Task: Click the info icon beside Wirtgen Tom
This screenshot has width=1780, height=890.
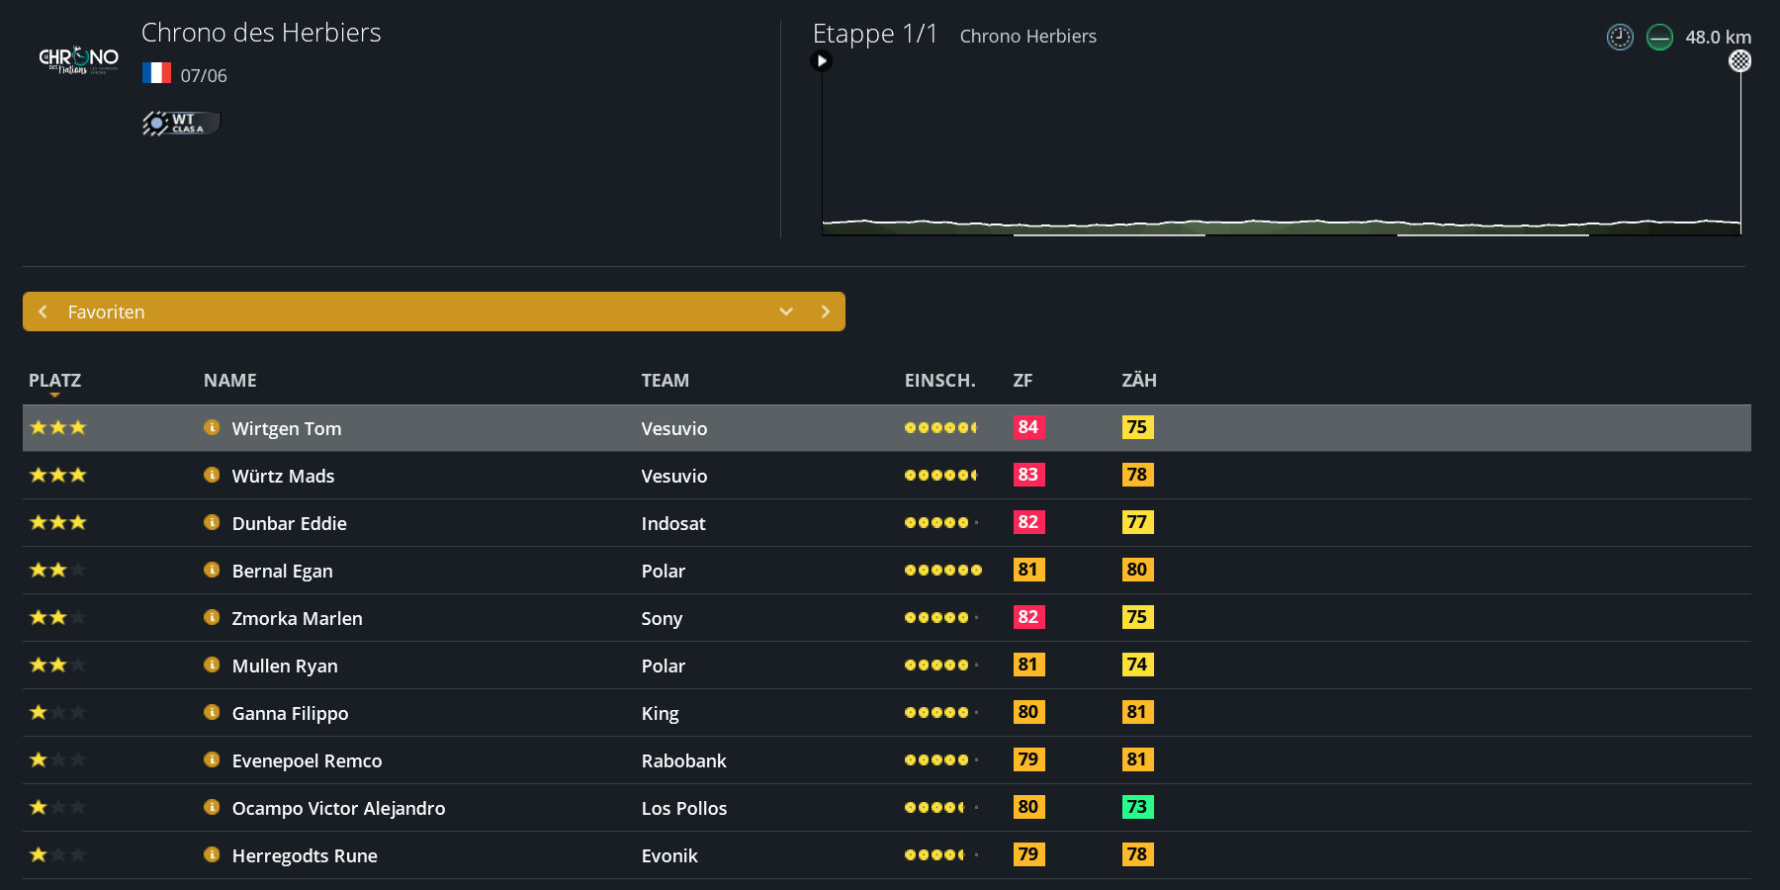Action: [x=212, y=427]
